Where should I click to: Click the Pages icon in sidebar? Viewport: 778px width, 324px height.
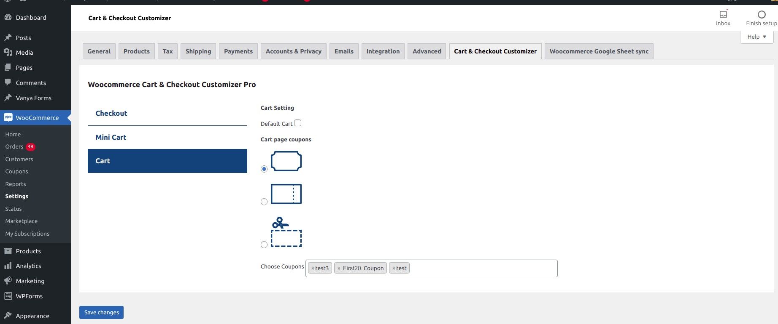[8, 67]
